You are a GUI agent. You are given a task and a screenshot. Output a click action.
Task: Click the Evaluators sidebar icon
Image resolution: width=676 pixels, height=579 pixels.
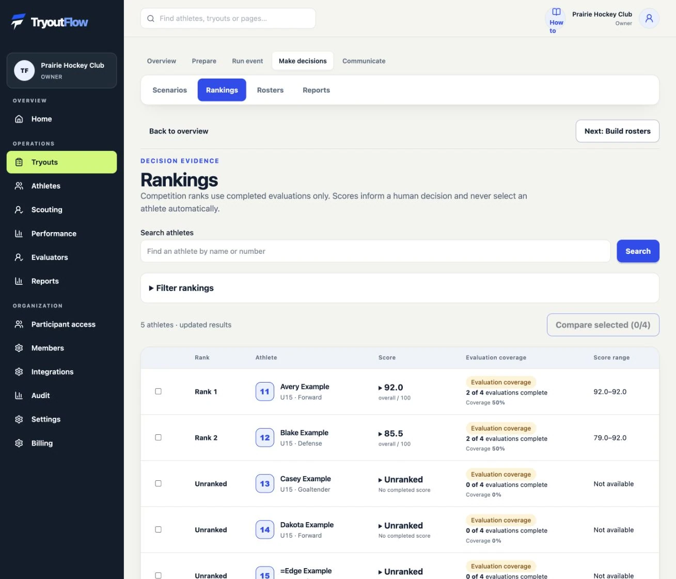19,257
